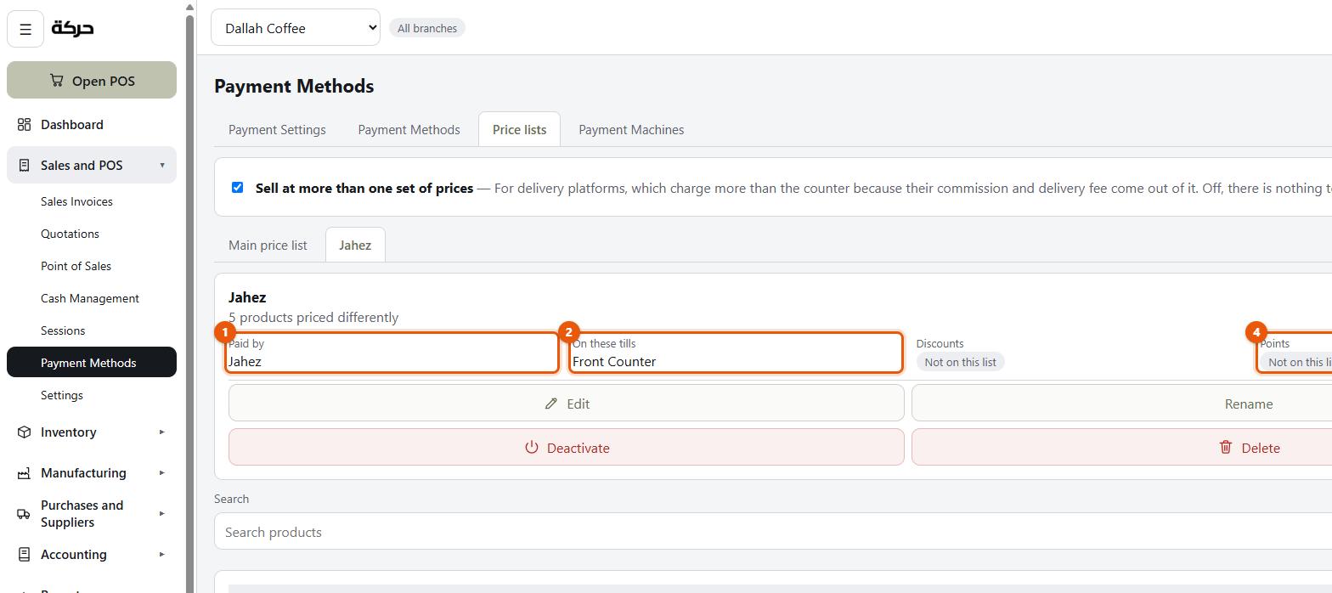The width and height of the screenshot is (1332, 593).
Task: Toggle the hamburger sidebar menu icon
Action: (25, 29)
